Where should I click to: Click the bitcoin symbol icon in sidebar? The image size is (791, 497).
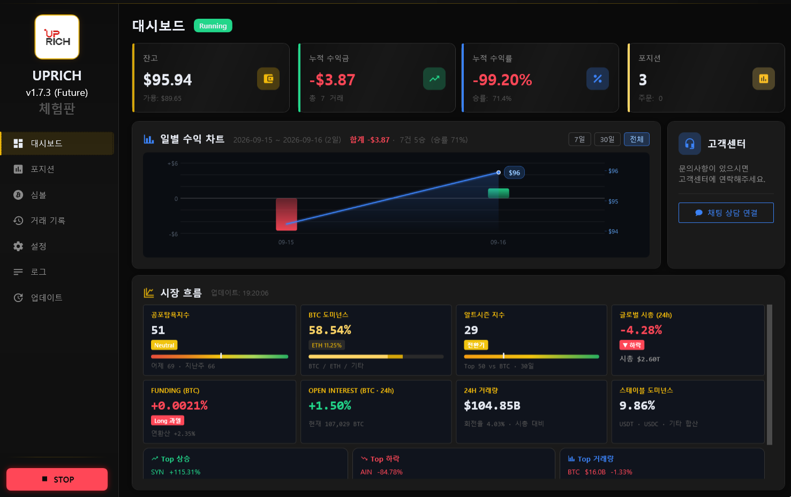click(x=18, y=195)
